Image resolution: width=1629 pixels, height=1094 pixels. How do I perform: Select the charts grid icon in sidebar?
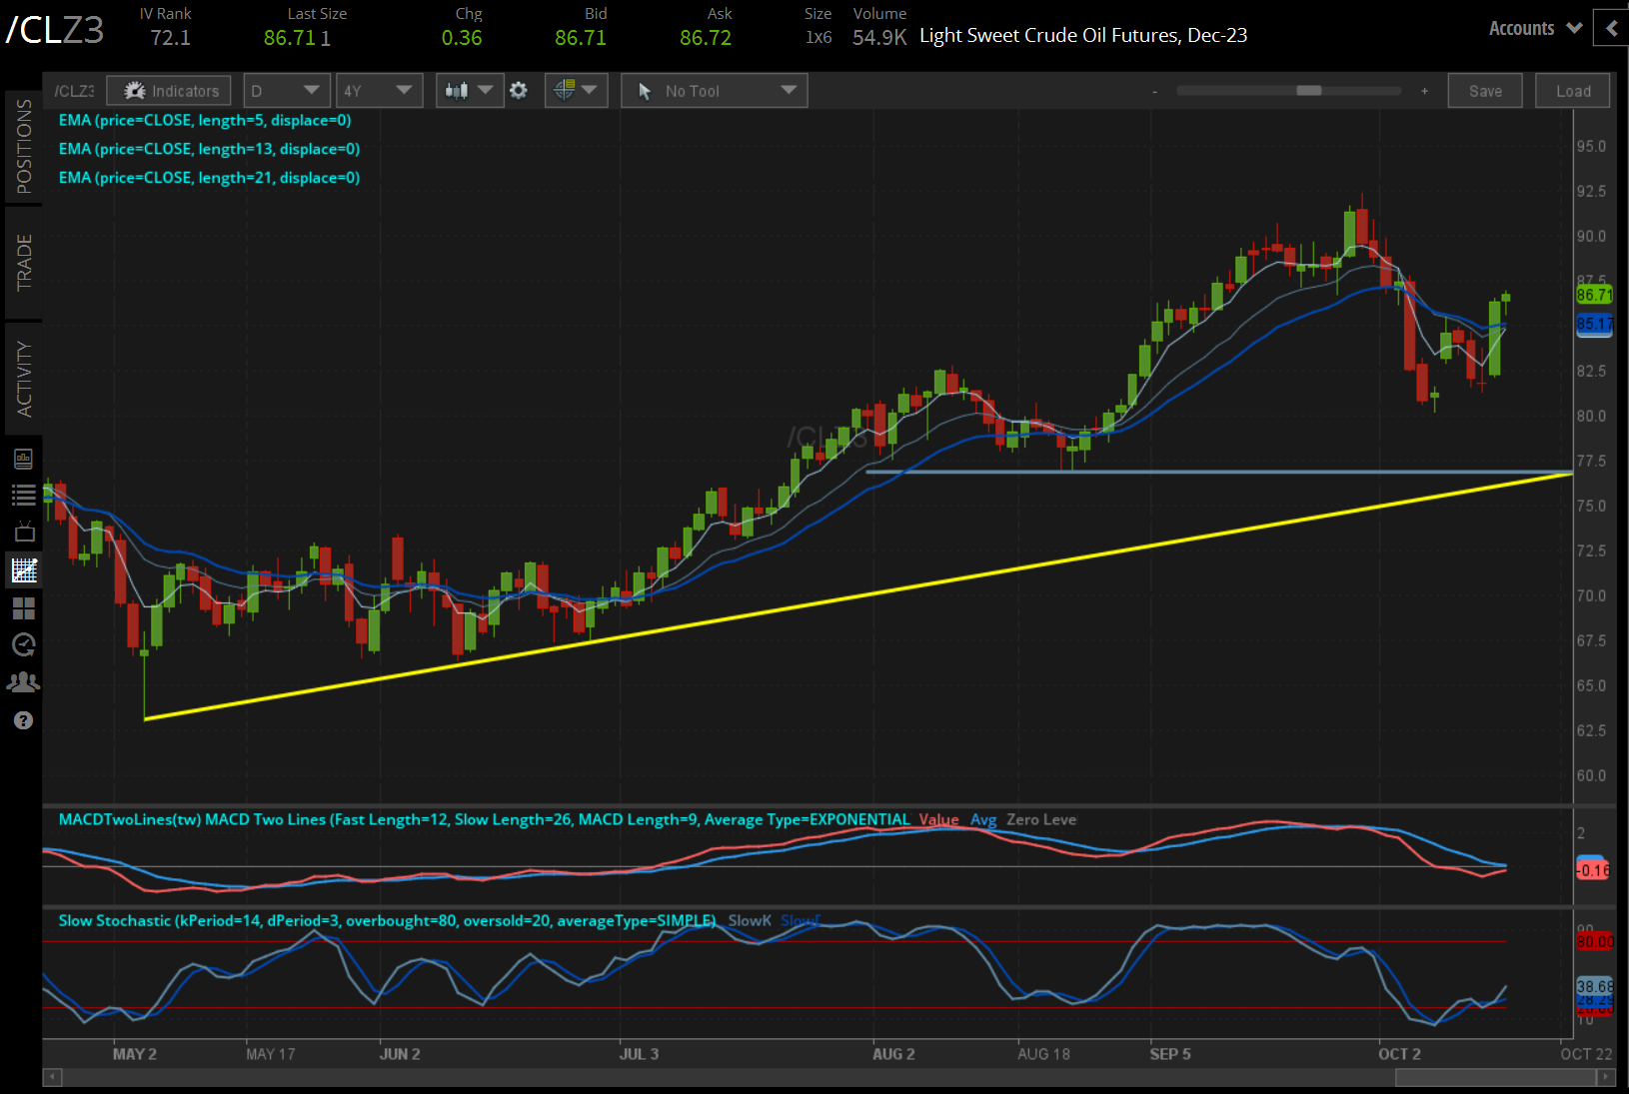coord(23,570)
